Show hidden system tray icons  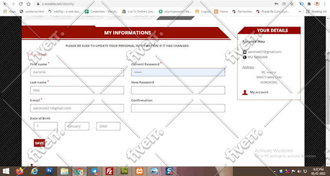[275, 171]
